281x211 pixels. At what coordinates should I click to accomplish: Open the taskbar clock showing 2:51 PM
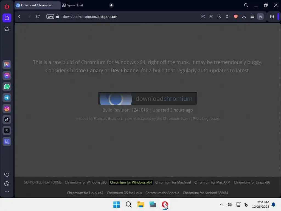[261, 204]
